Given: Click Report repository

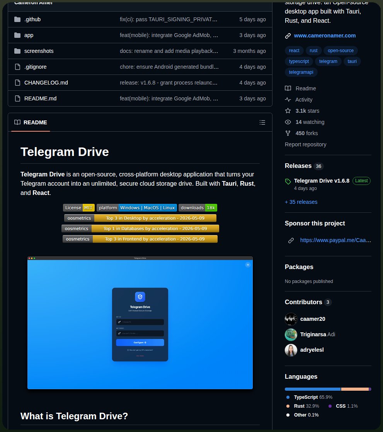Looking at the screenshot, I should 306,145.
